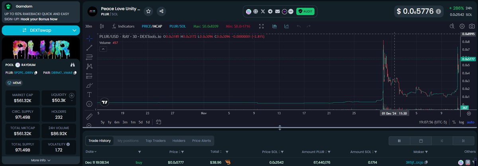Show more social links ellipsis
The width and height of the screenshot is (478, 166).
click(291, 12)
